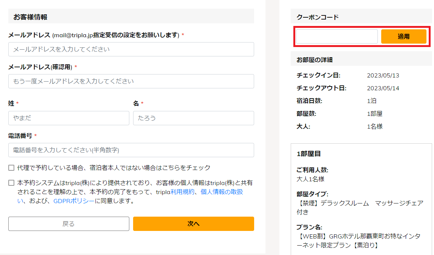Focus the クーポンコード input box
This screenshot has width=434, height=255.
pos(337,36)
